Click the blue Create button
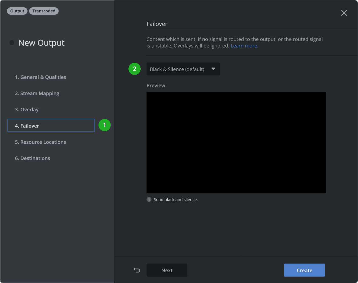Screen dimensions: 358x283 [304, 270]
